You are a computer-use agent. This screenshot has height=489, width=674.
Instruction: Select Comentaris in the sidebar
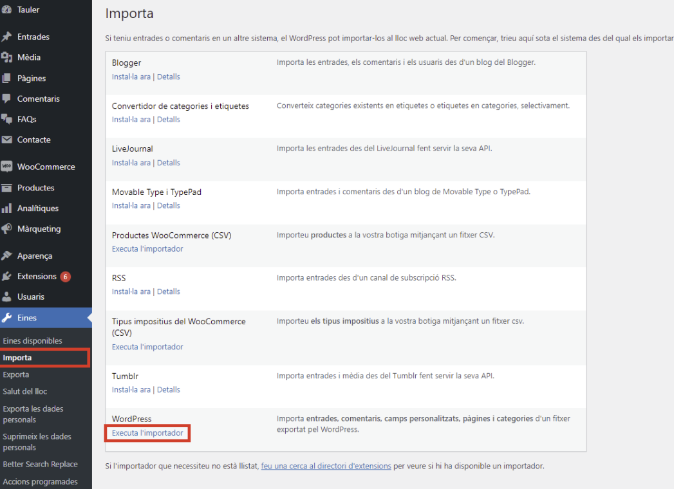click(x=38, y=99)
